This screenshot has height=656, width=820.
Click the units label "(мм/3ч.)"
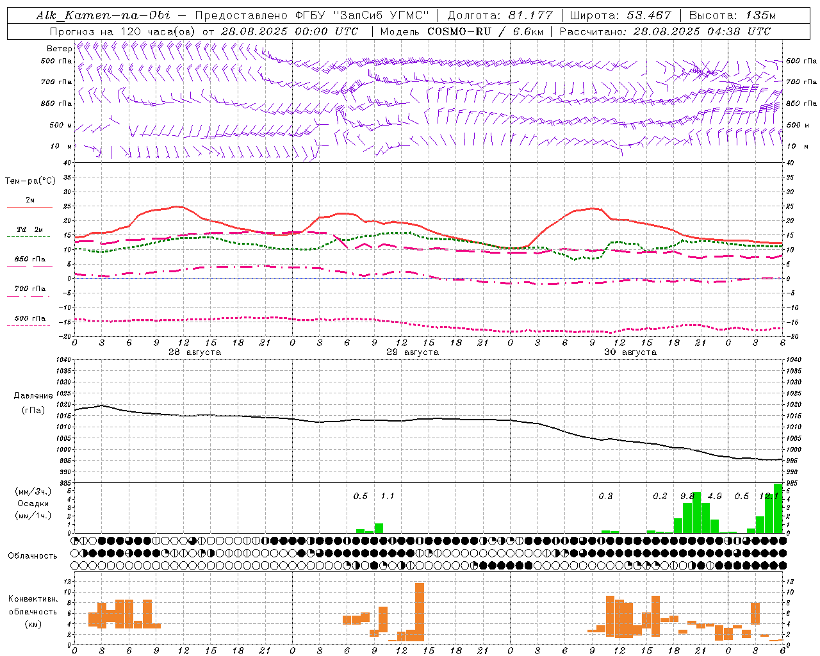(x=33, y=491)
